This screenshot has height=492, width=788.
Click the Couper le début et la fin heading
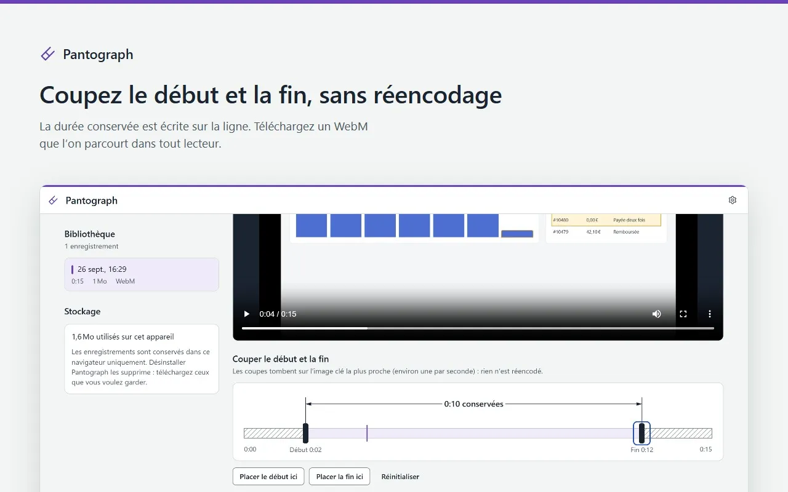[281, 359]
